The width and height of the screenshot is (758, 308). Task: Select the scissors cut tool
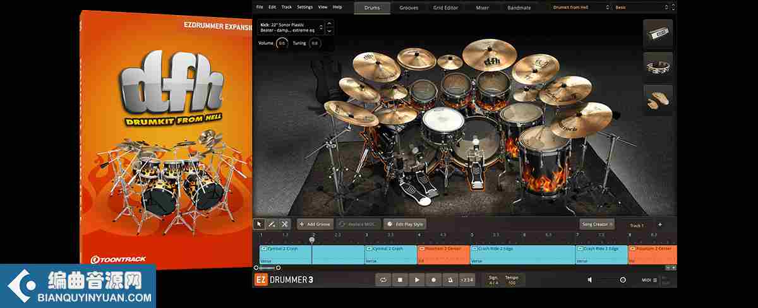tap(284, 224)
